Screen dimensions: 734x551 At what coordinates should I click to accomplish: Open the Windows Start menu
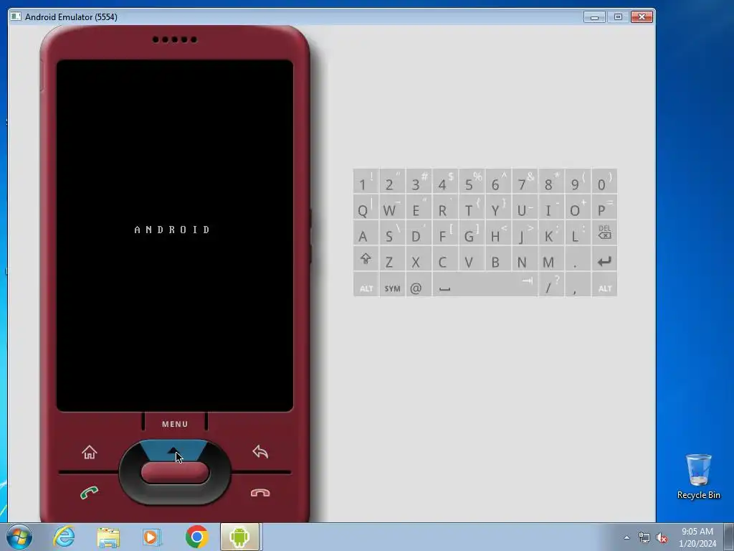click(19, 537)
